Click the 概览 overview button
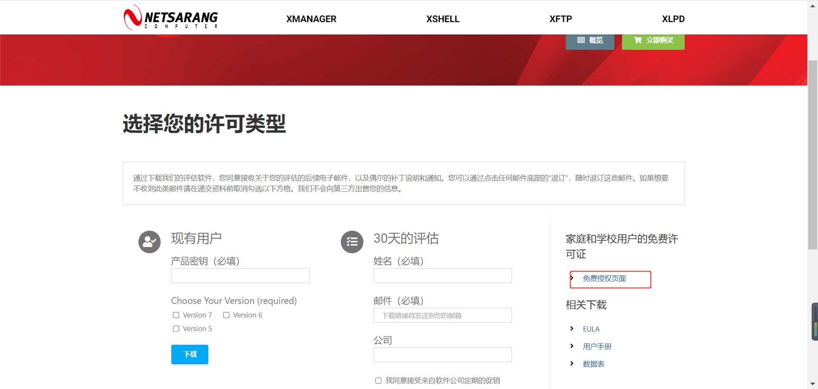818x389 pixels. 590,41
